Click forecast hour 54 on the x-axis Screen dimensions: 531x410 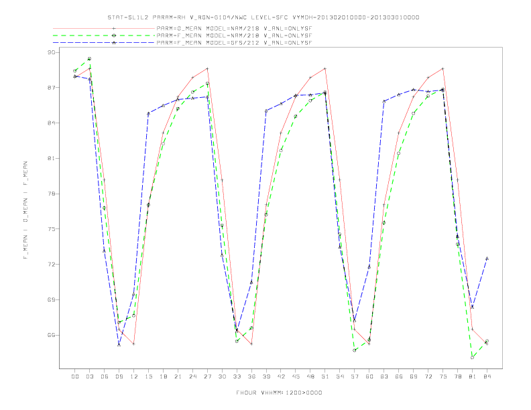point(340,377)
